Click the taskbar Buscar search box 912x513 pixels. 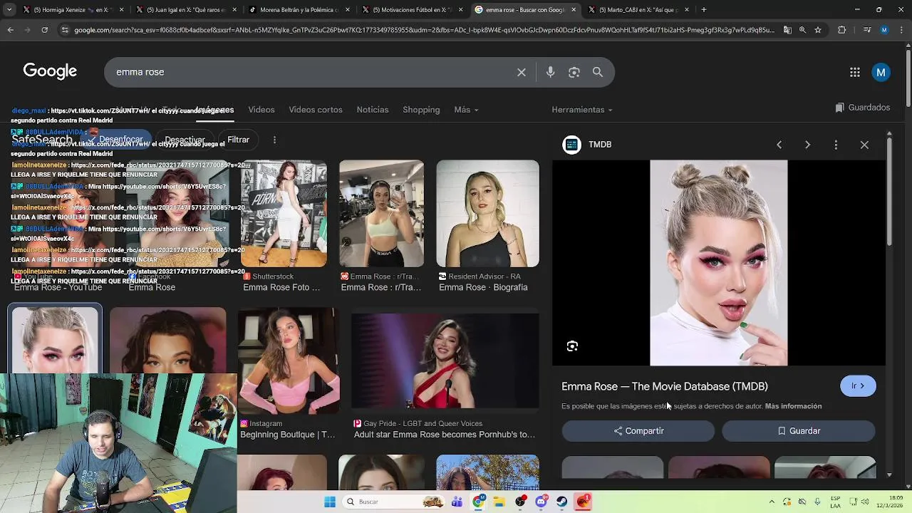coord(393,502)
